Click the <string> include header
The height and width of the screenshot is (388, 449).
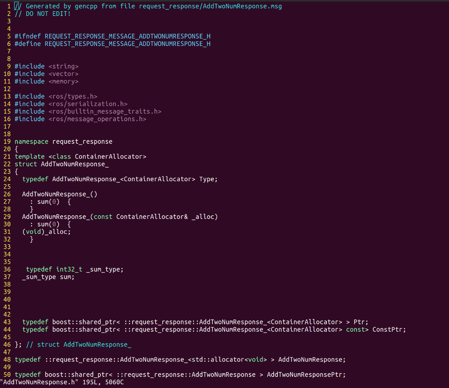pos(64,66)
